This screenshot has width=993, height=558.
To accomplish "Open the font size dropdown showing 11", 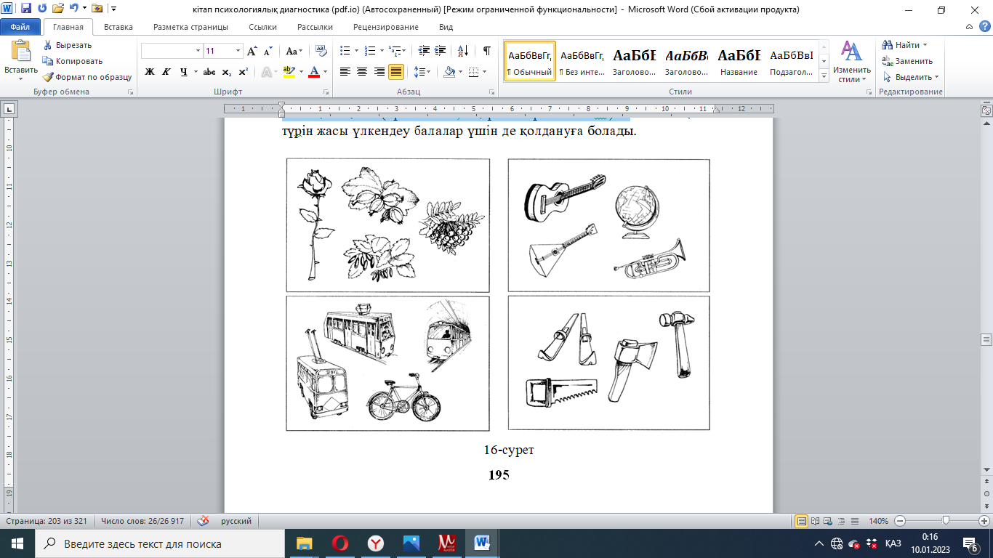I will [238, 51].
